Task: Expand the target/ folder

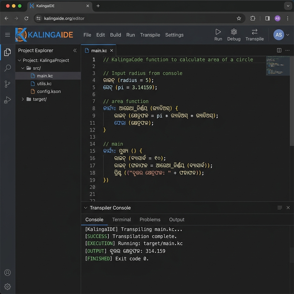Action: 23,99
